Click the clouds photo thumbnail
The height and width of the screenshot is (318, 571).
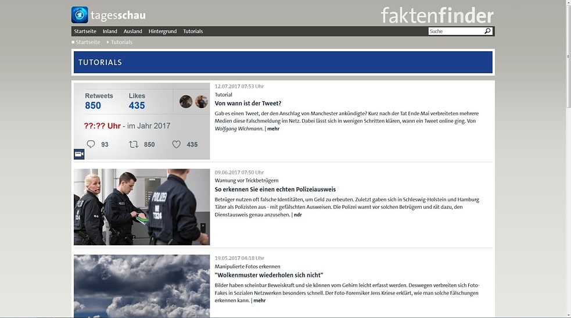142,286
